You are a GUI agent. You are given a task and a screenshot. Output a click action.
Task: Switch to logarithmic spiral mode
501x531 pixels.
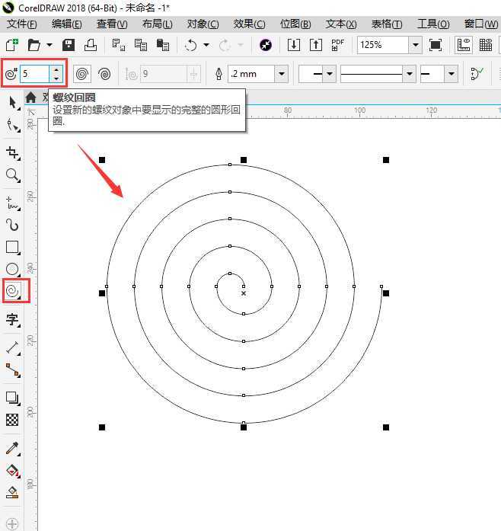[104, 74]
